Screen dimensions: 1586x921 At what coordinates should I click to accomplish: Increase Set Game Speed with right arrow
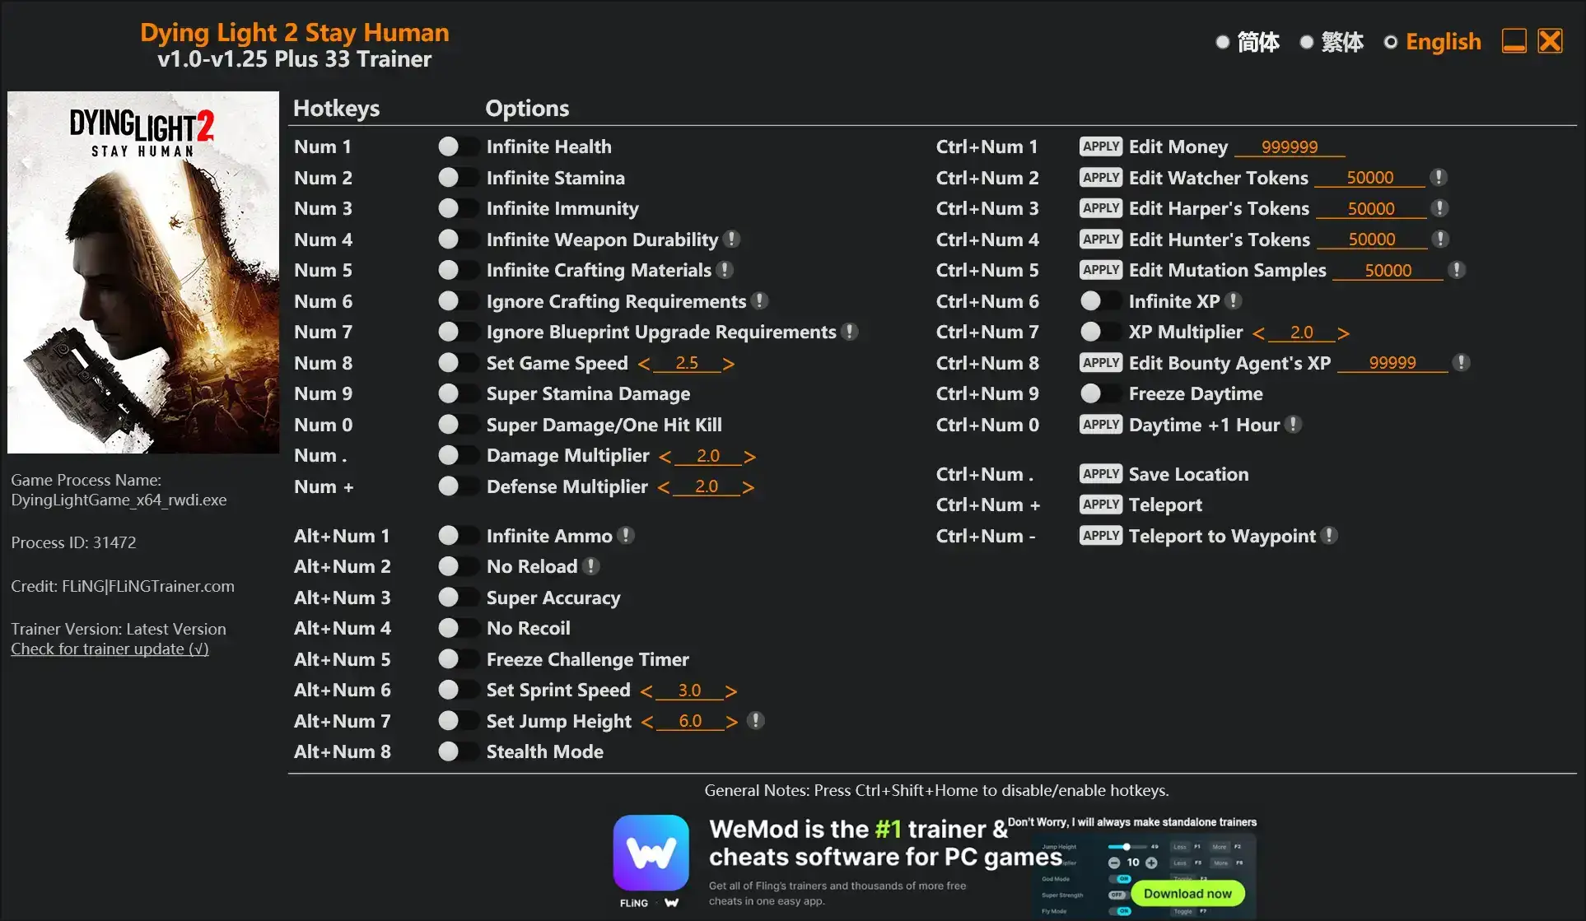(728, 364)
